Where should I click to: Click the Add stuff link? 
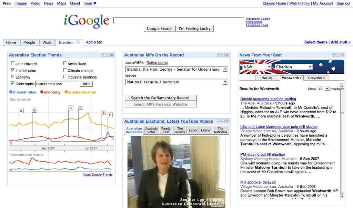341,42
